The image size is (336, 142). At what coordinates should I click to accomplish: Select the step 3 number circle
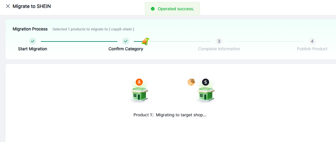coord(219,41)
